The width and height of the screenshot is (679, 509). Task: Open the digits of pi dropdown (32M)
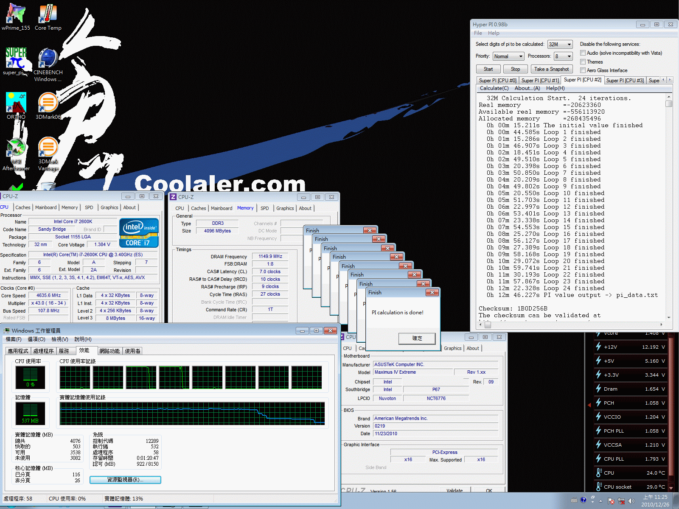pyautogui.click(x=560, y=45)
